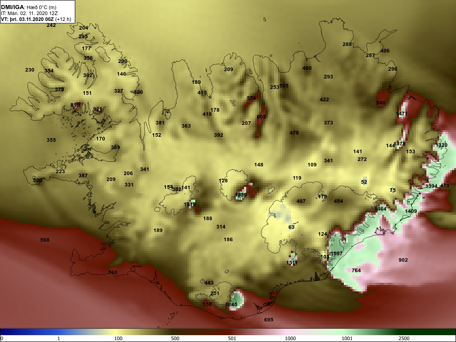
Task: Click the 480 map value in the north
Action: tap(307, 68)
